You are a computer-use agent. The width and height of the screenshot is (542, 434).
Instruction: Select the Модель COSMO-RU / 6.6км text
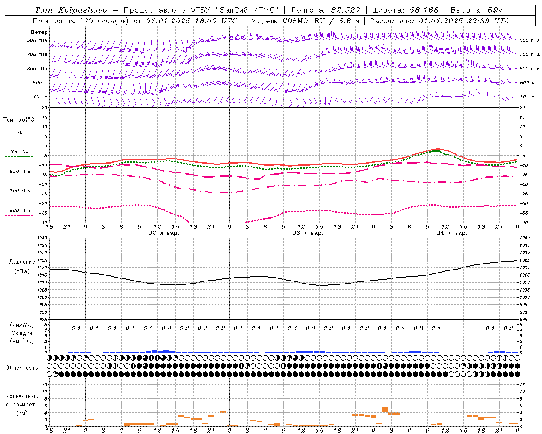click(305, 21)
